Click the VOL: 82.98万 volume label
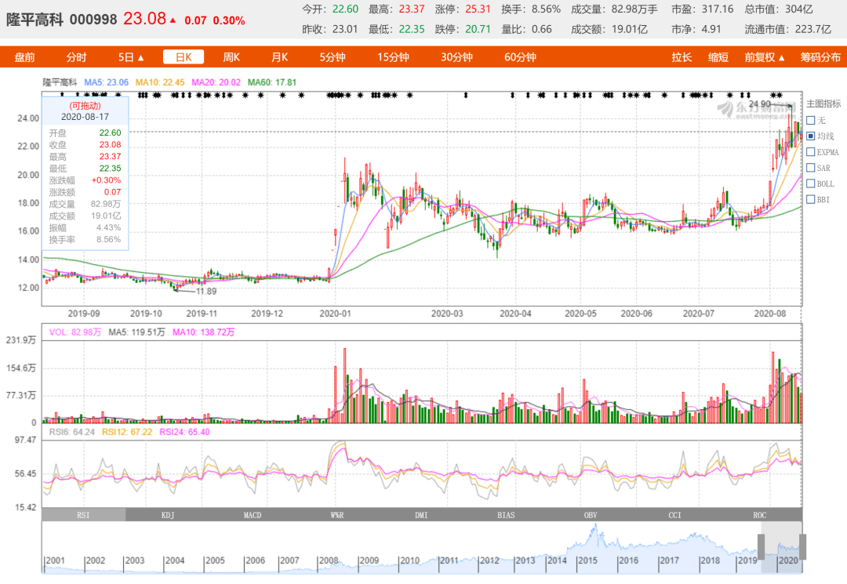The height and width of the screenshot is (584, 847). (x=75, y=332)
